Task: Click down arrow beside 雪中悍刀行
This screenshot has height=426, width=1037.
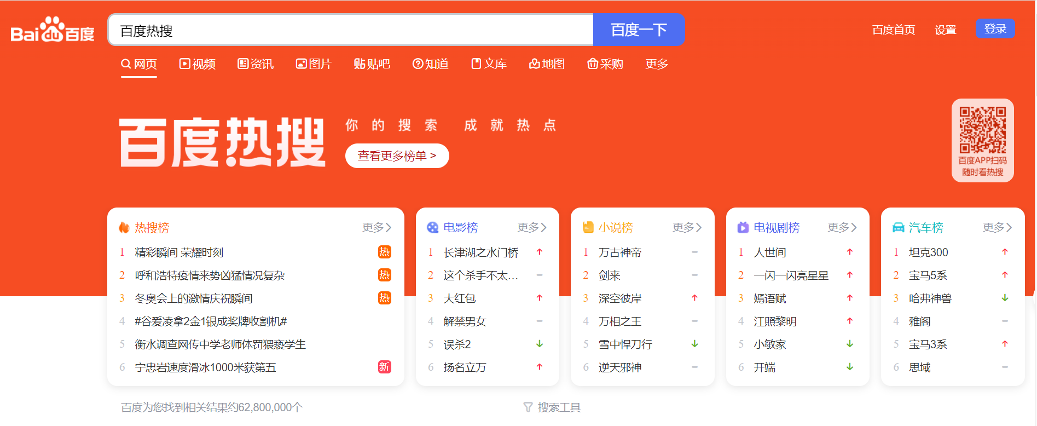Action: coord(694,344)
